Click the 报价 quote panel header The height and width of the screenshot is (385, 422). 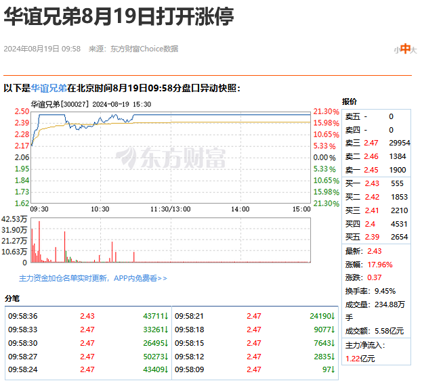pos(350,101)
